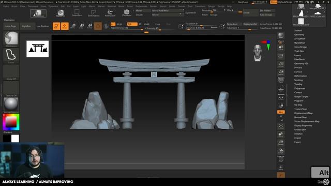The height and width of the screenshot is (186, 331).
Task: Adjust the Z Intensity slider
Action: pyautogui.click(x=160, y=28)
